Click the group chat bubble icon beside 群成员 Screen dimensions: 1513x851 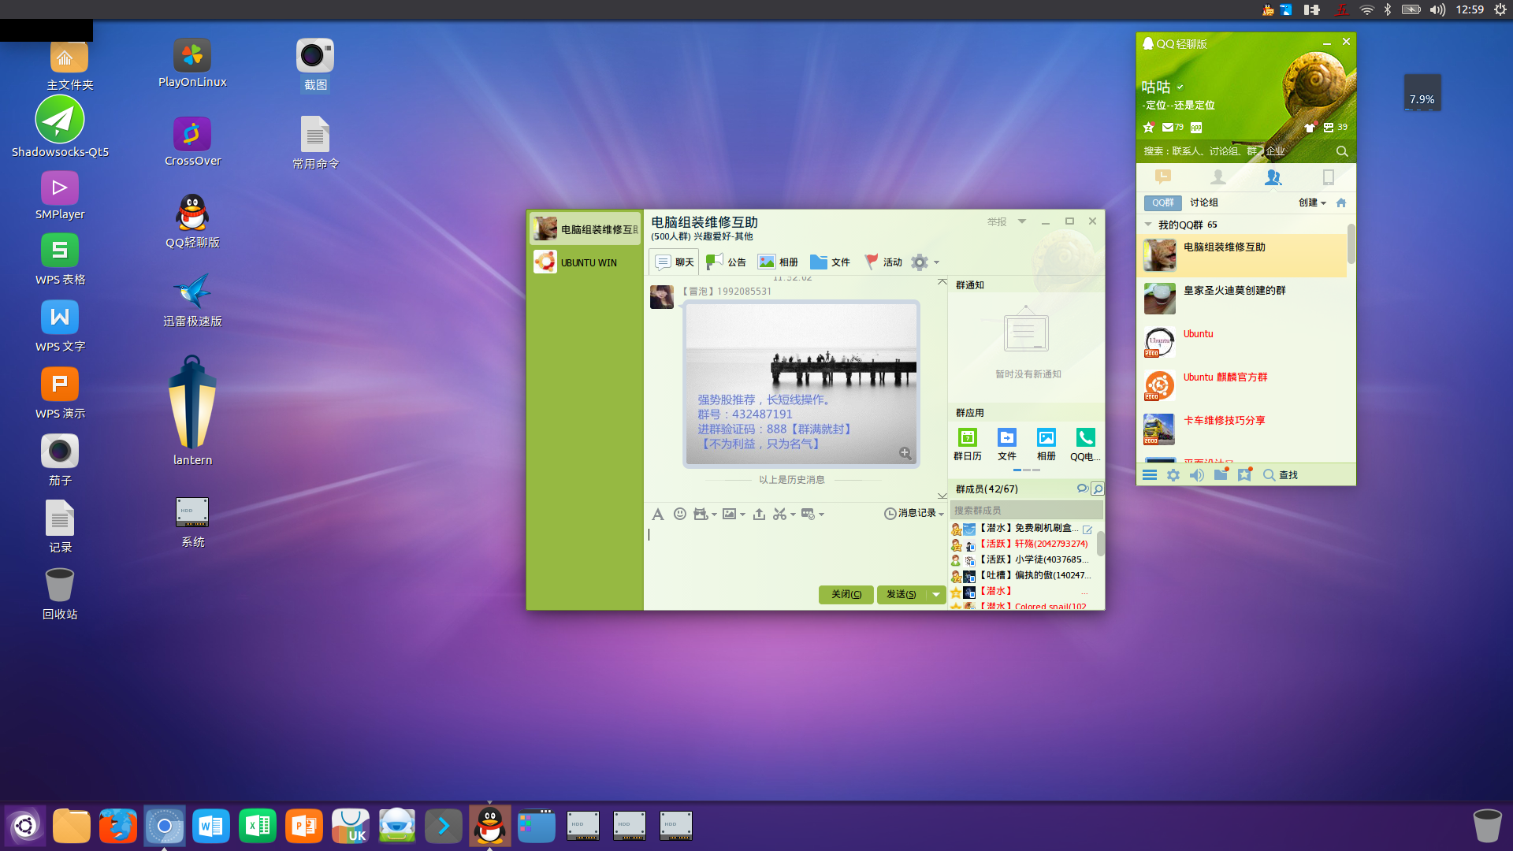1083,489
